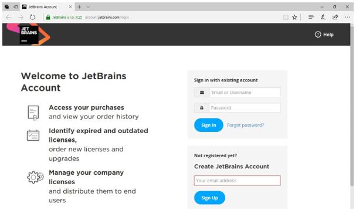
Task: Go back with browser back arrow
Action: [8, 17]
